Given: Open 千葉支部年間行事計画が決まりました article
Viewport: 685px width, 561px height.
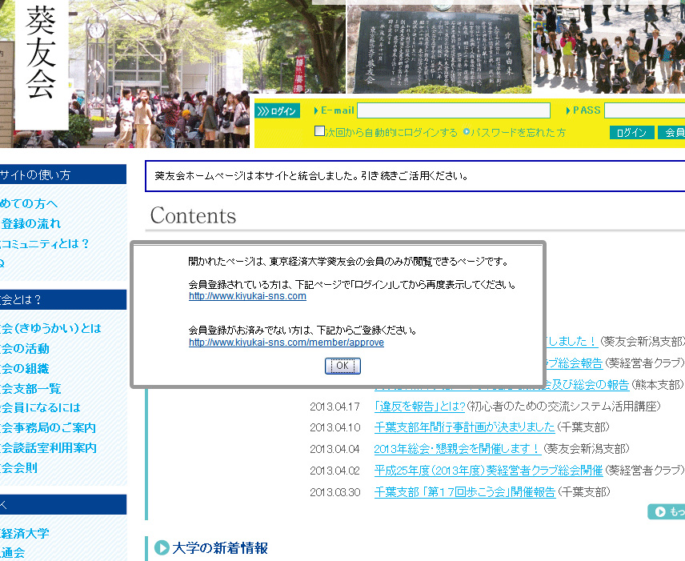Looking at the screenshot, I should click(x=464, y=427).
